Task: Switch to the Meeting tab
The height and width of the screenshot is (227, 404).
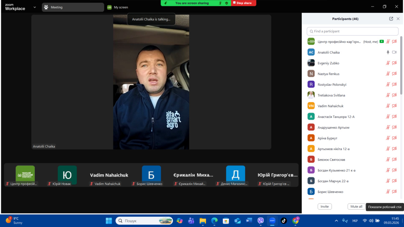Action: (73, 7)
